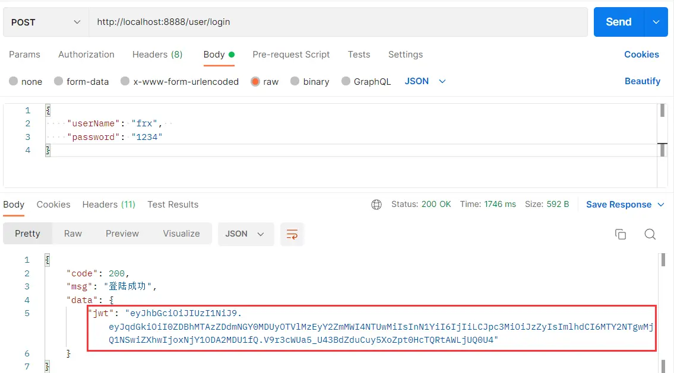Click the network globe icon
The image size is (674, 373).
click(x=376, y=205)
